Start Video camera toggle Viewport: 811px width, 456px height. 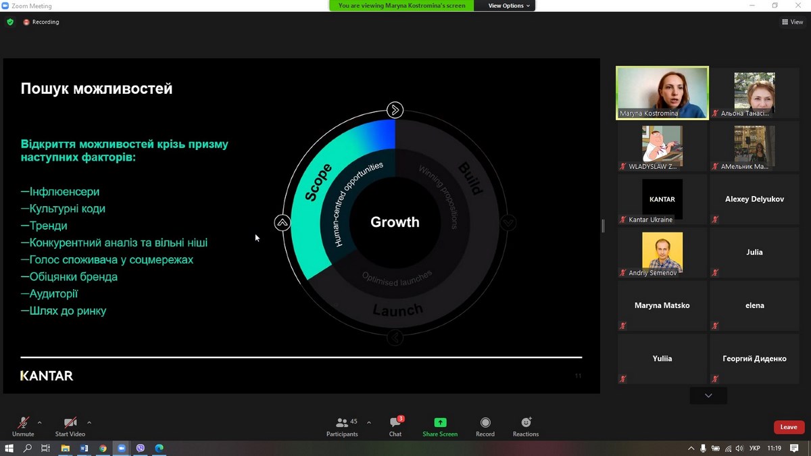[70, 426]
